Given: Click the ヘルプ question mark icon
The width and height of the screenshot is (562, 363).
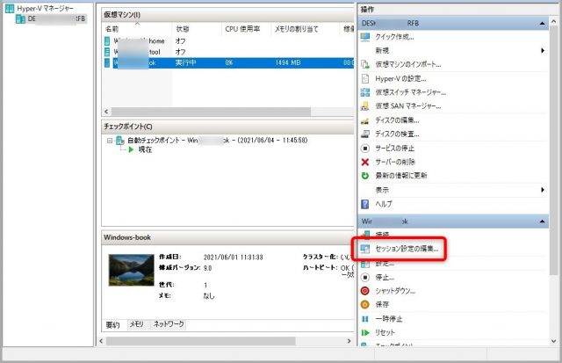Looking at the screenshot, I should [x=365, y=204].
